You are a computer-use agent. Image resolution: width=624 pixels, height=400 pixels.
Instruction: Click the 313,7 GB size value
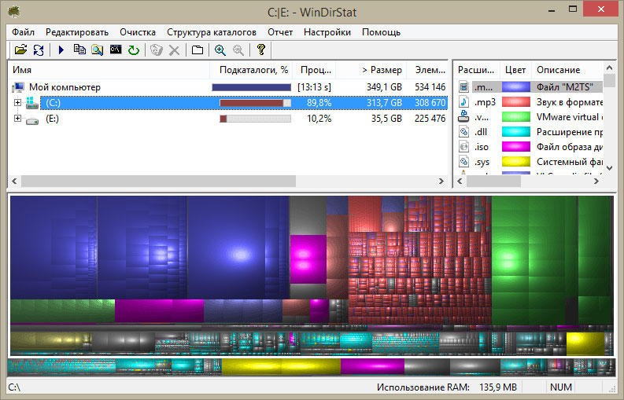coord(384,103)
